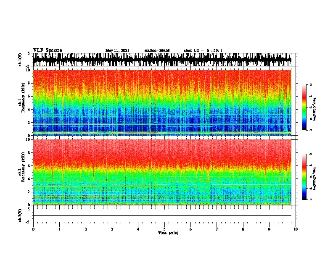This screenshot has height=257, width=333.
Task: Click the "6" kHz tick on ch.1 spectrogram axis
Action: 29,96
